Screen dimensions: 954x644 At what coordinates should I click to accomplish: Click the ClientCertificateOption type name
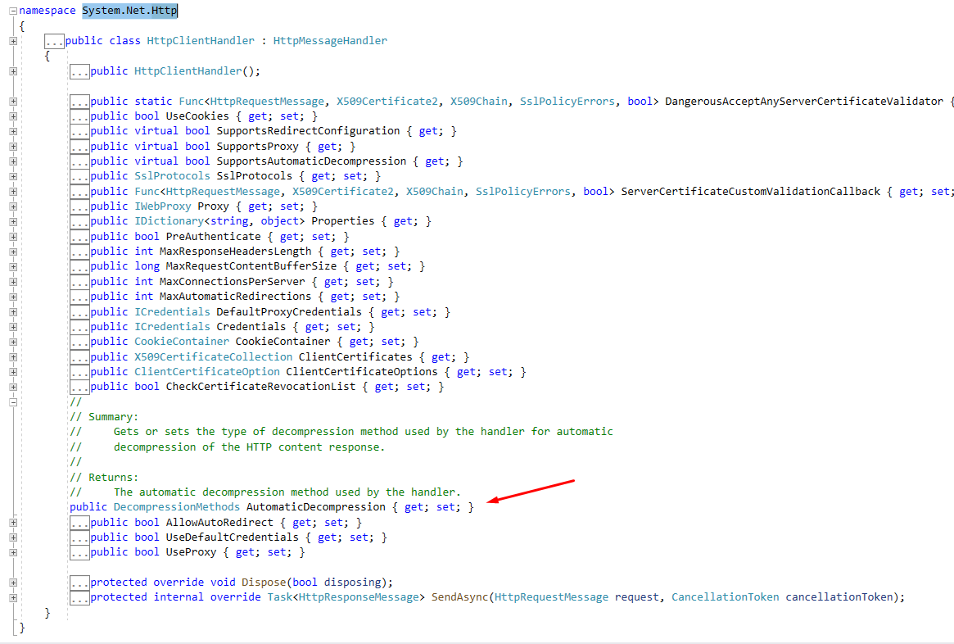pos(207,372)
